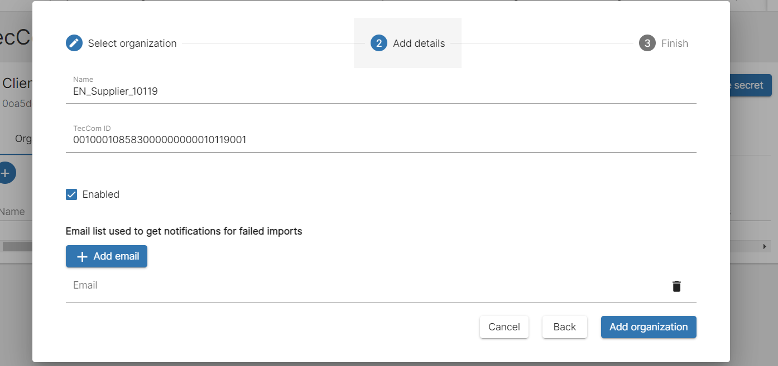Open the Add details step

coord(407,42)
